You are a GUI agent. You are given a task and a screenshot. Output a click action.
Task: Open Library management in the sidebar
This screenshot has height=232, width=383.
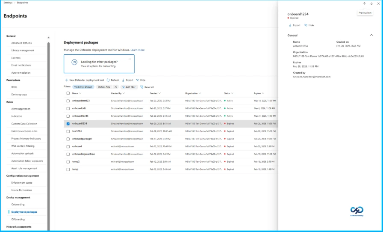23,51
